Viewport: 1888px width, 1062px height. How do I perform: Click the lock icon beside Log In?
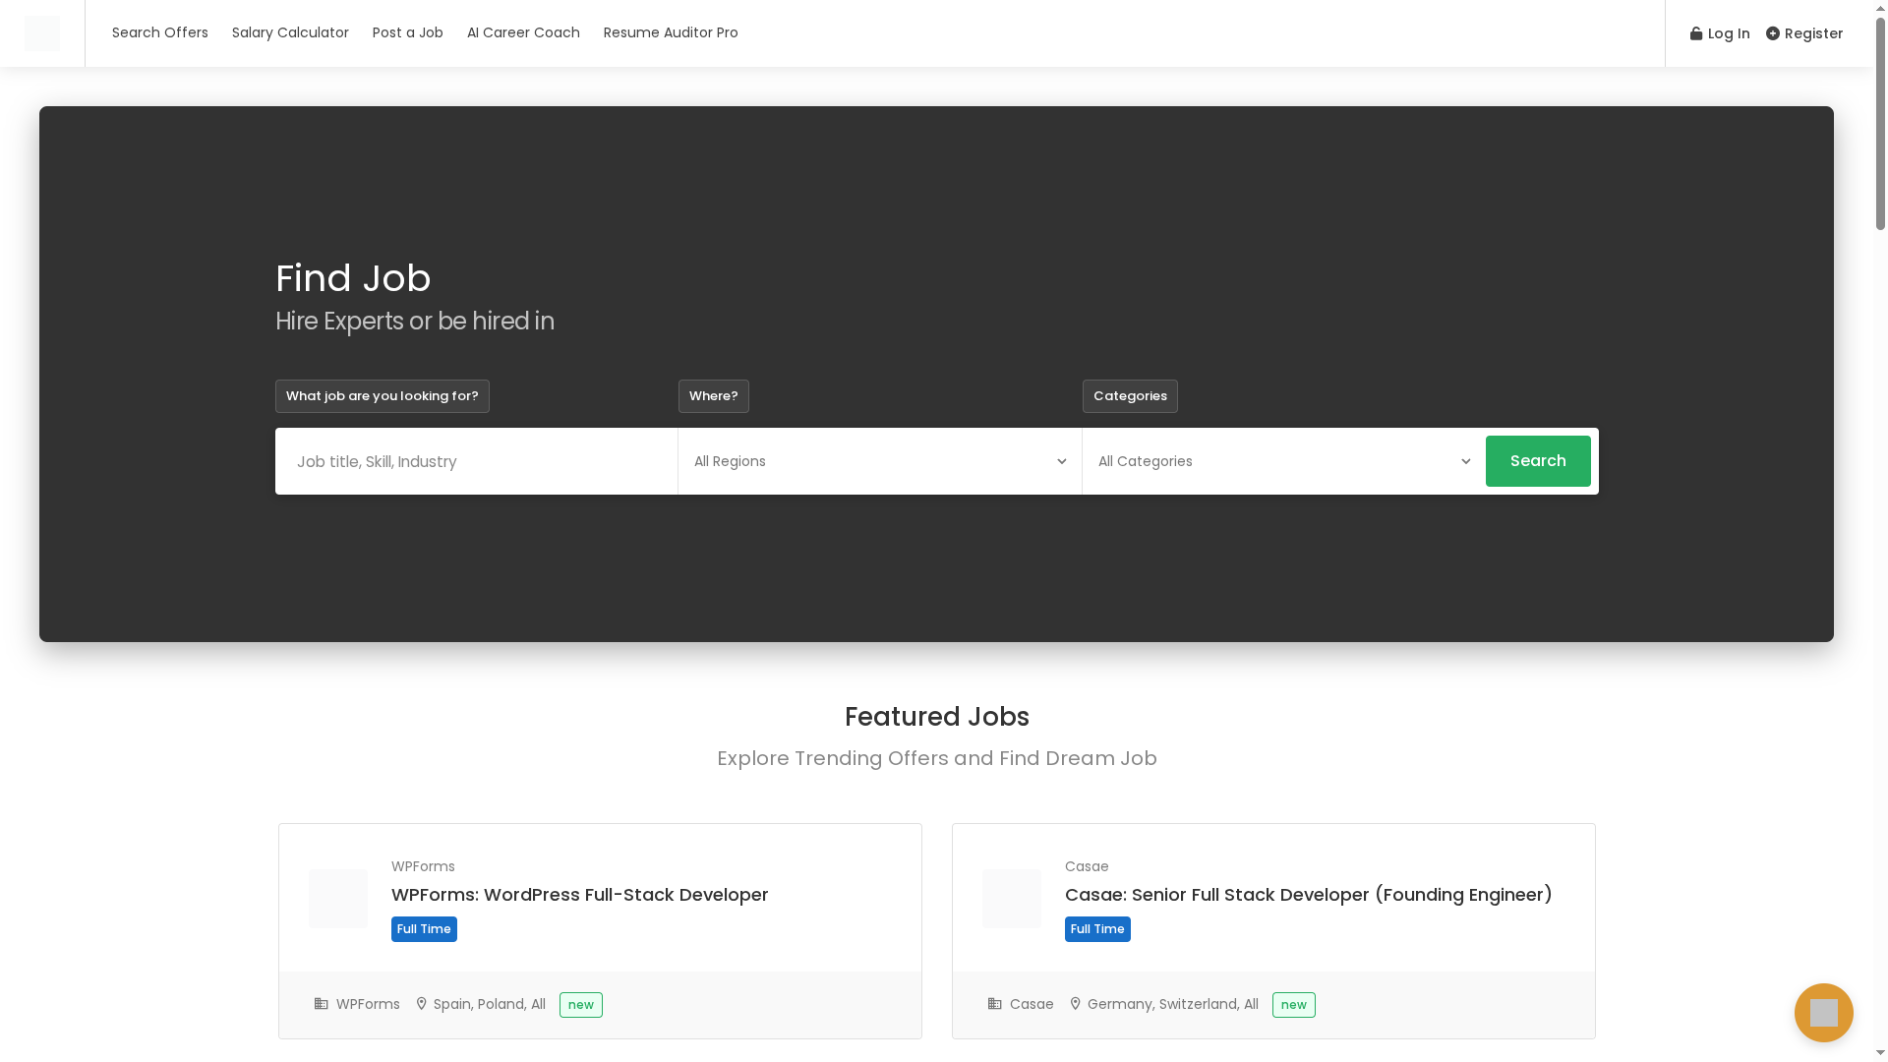click(1696, 33)
